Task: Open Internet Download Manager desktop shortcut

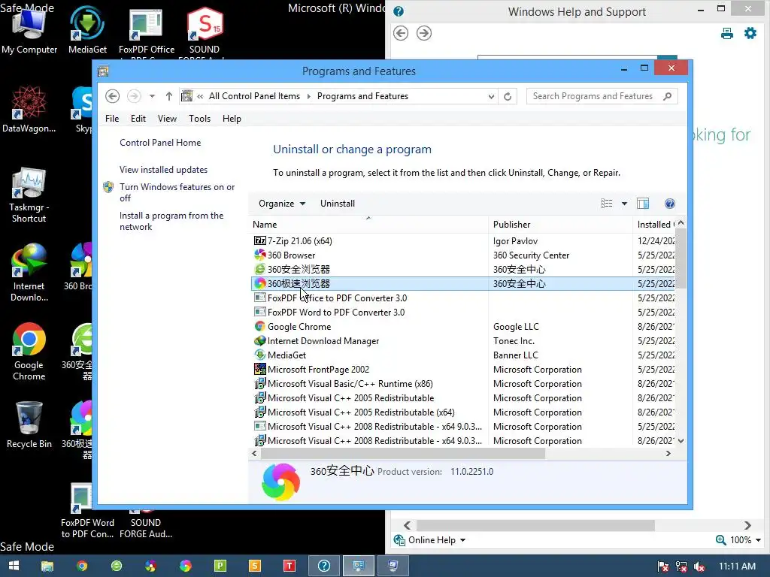Action: (x=29, y=272)
